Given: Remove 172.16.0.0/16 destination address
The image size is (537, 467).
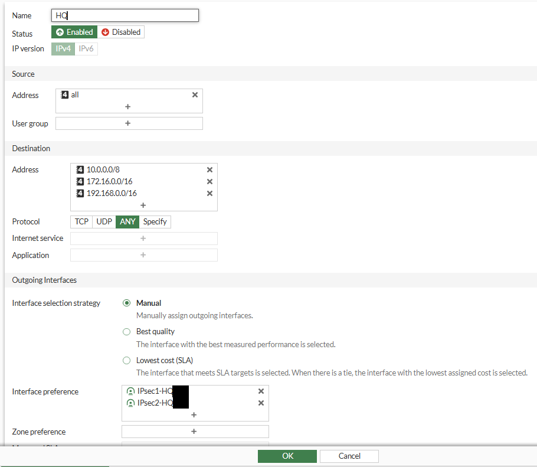Looking at the screenshot, I should click(209, 182).
